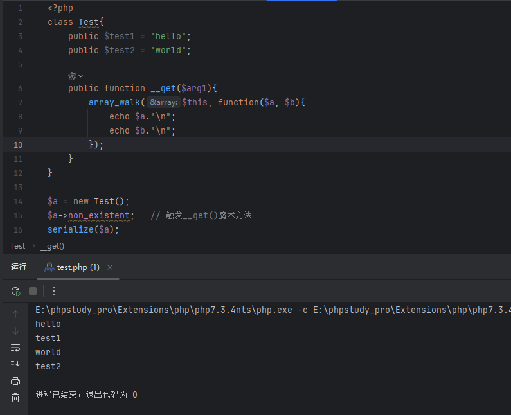Viewport: 511px width, 415px height.
Task: Stop the running process
Action: click(33, 291)
